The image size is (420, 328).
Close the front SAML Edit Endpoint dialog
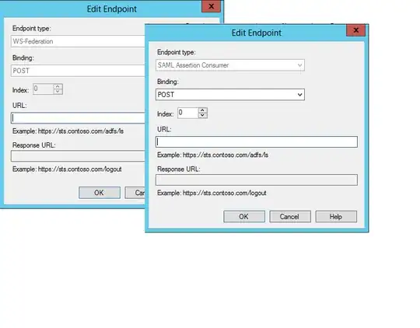pos(355,30)
